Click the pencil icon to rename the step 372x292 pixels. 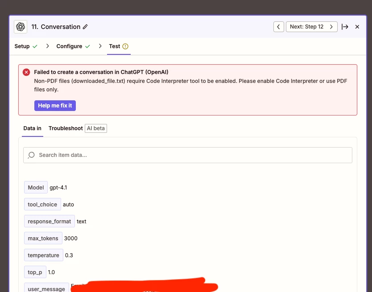(85, 27)
